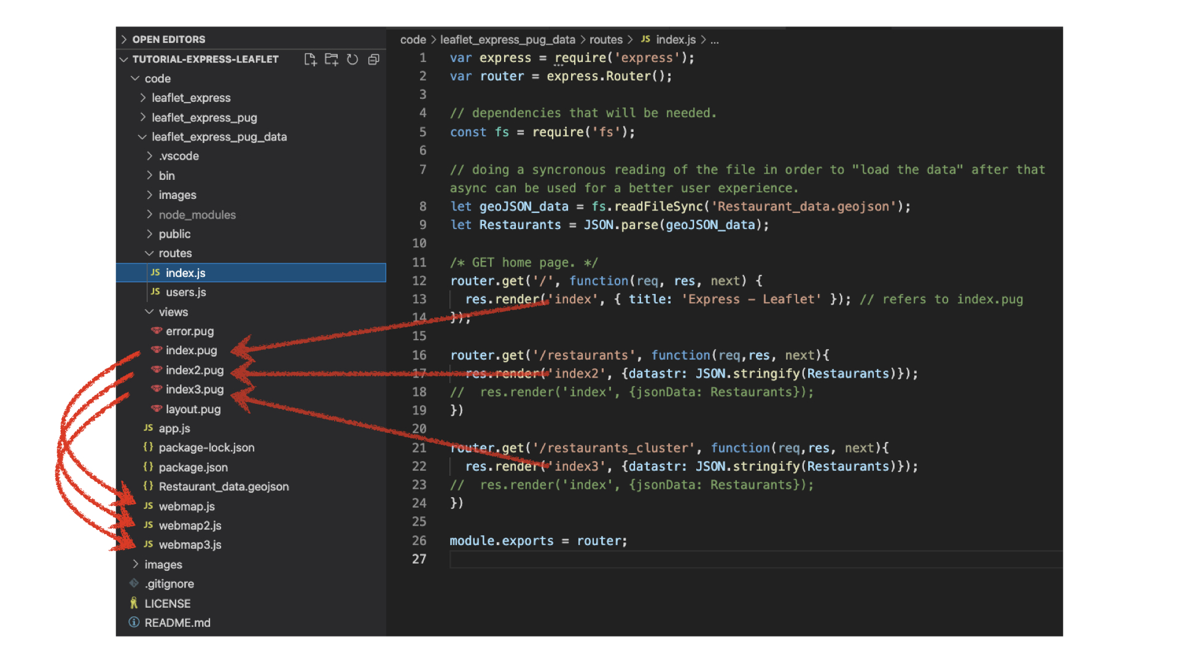
Task: Click the braces icon beside package.json
Action: pyautogui.click(x=148, y=467)
